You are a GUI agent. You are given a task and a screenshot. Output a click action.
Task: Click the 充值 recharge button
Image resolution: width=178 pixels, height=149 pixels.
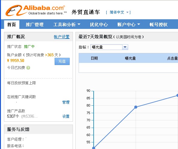click(x=62, y=61)
